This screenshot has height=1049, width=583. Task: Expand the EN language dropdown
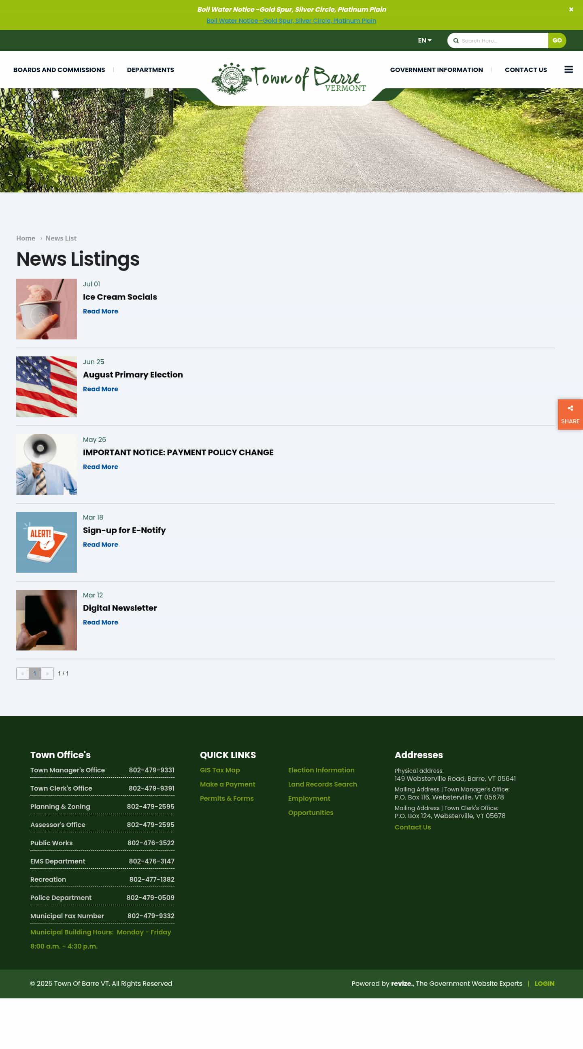pyautogui.click(x=425, y=41)
